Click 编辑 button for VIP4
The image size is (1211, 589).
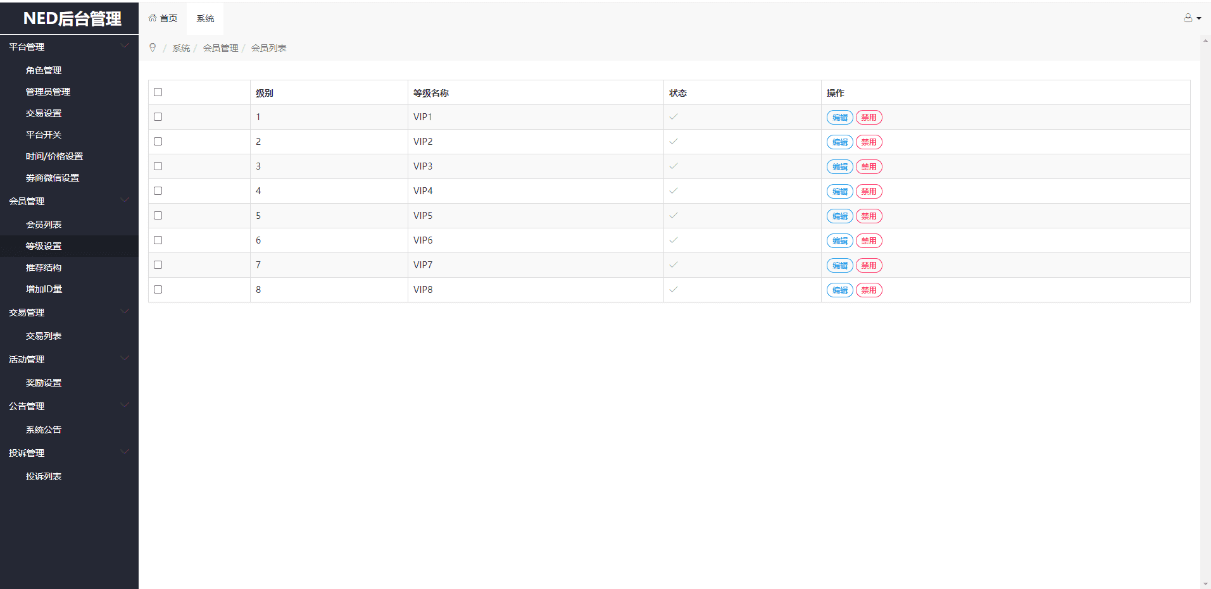click(x=839, y=192)
